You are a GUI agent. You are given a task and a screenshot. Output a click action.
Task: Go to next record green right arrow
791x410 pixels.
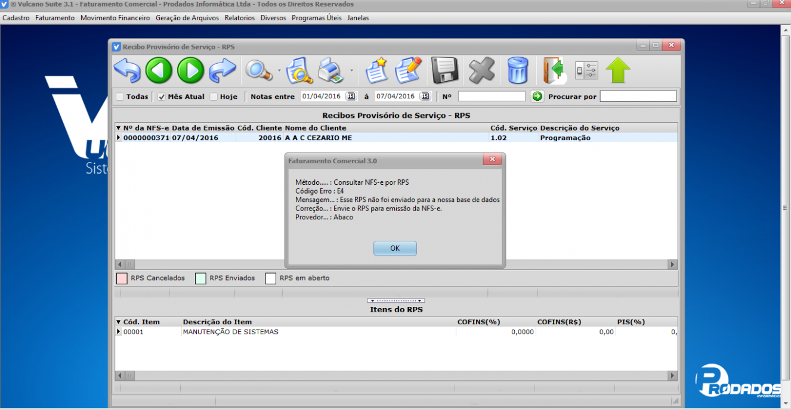click(191, 71)
